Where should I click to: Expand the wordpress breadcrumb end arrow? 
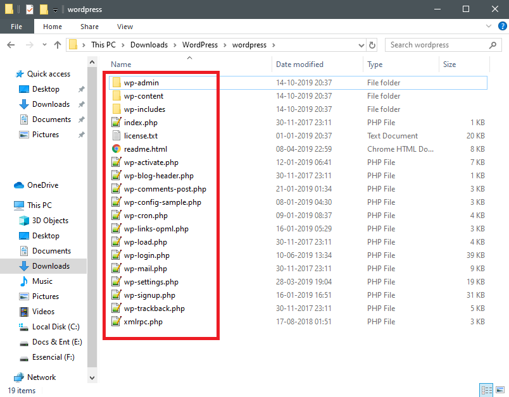point(273,45)
